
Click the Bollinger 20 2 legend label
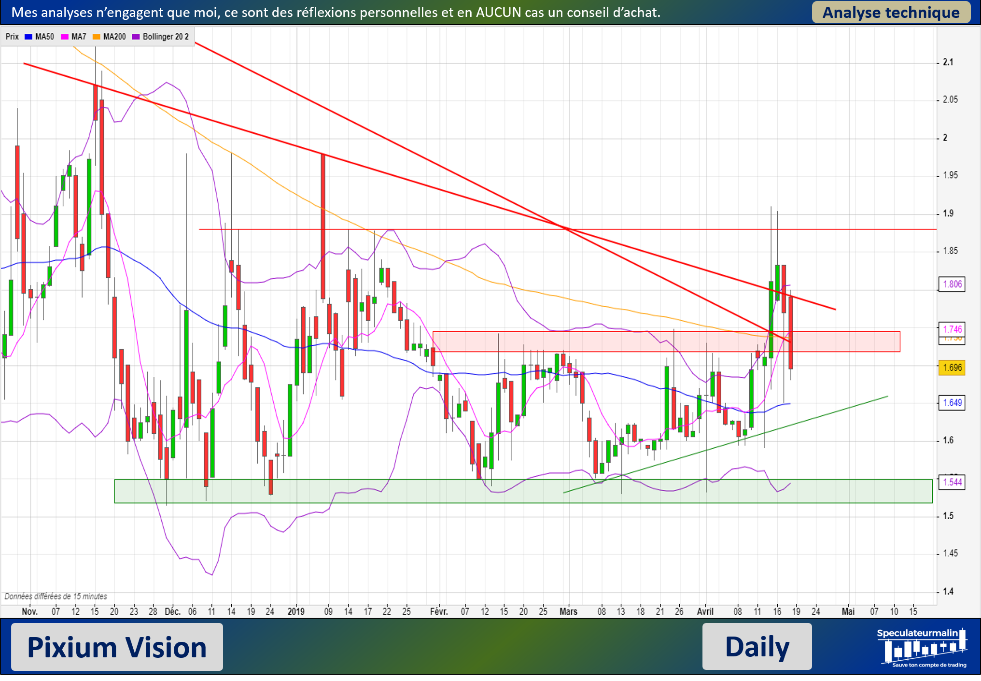166,37
